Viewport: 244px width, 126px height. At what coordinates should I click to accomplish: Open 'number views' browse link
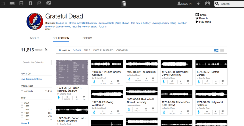pyautogui.click(x=81, y=26)
